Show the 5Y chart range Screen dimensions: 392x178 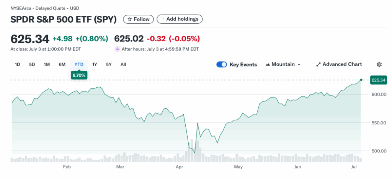[109, 64]
